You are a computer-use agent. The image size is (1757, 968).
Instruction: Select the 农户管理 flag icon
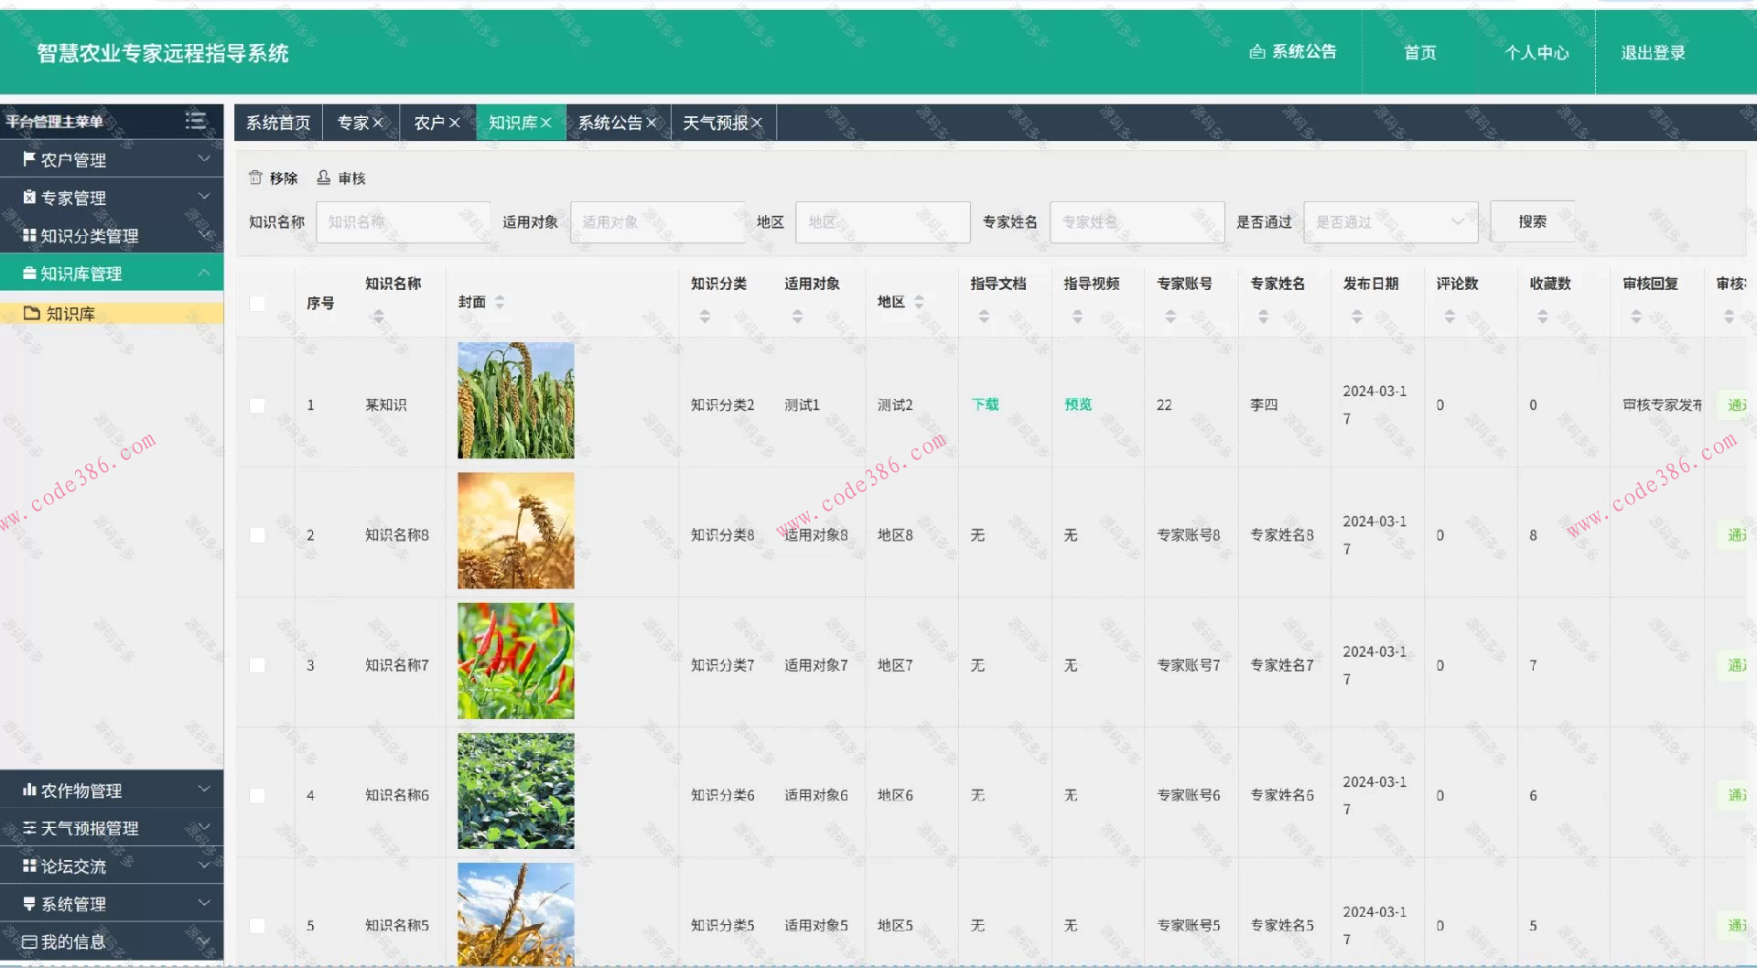coord(27,158)
